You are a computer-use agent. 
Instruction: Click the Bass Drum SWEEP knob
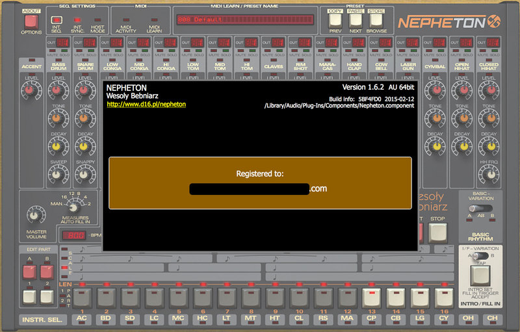(x=58, y=173)
